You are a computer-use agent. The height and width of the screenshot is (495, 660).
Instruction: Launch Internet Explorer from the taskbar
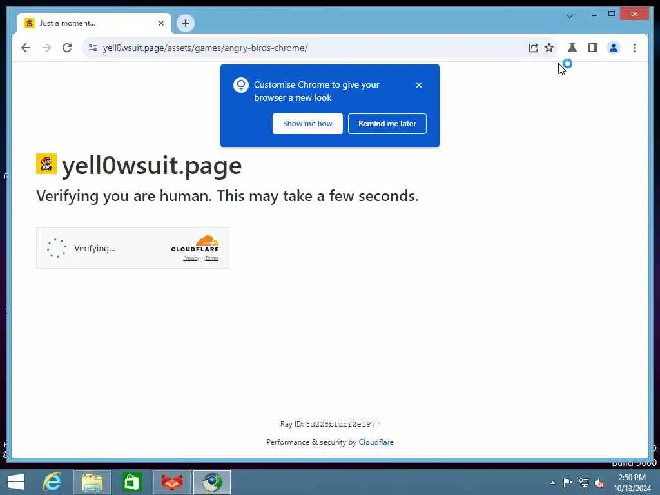(52, 482)
